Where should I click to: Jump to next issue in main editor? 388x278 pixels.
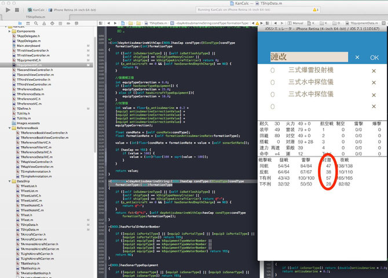pos(261,23)
